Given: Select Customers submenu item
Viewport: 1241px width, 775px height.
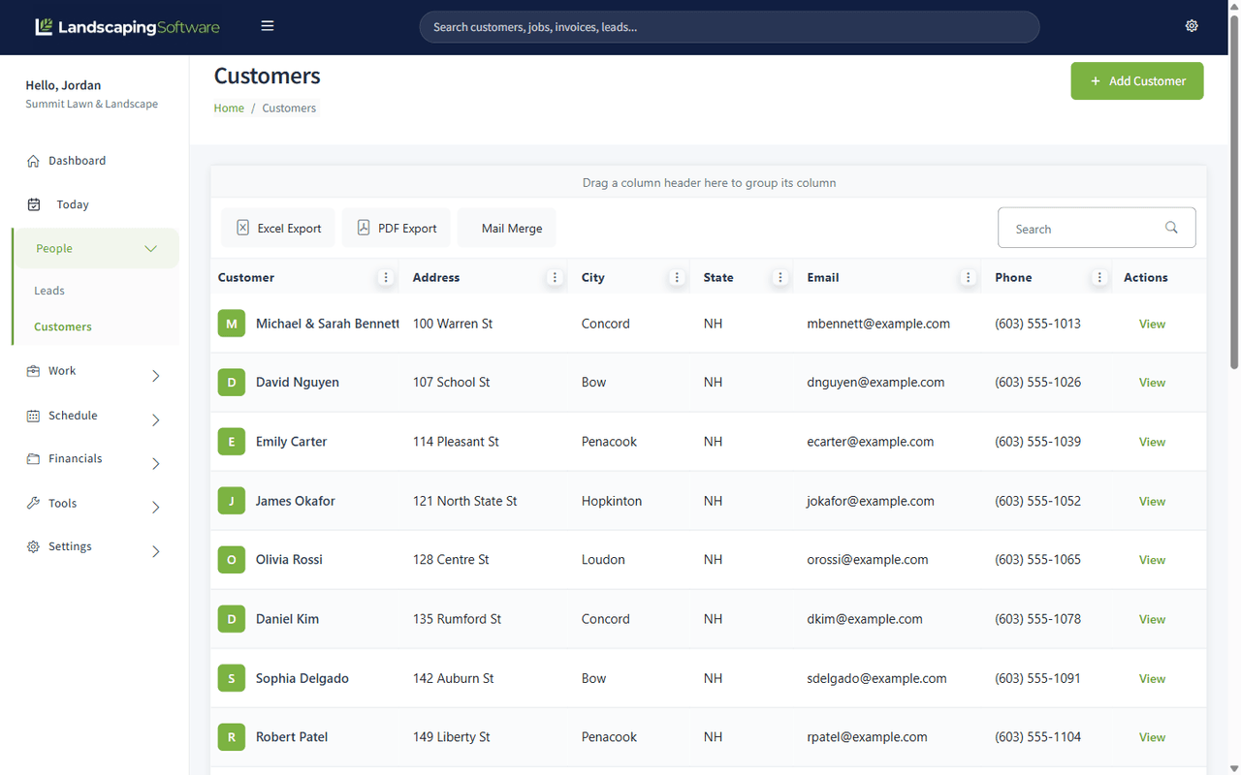Looking at the screenshot, I should tap(63, 326).
